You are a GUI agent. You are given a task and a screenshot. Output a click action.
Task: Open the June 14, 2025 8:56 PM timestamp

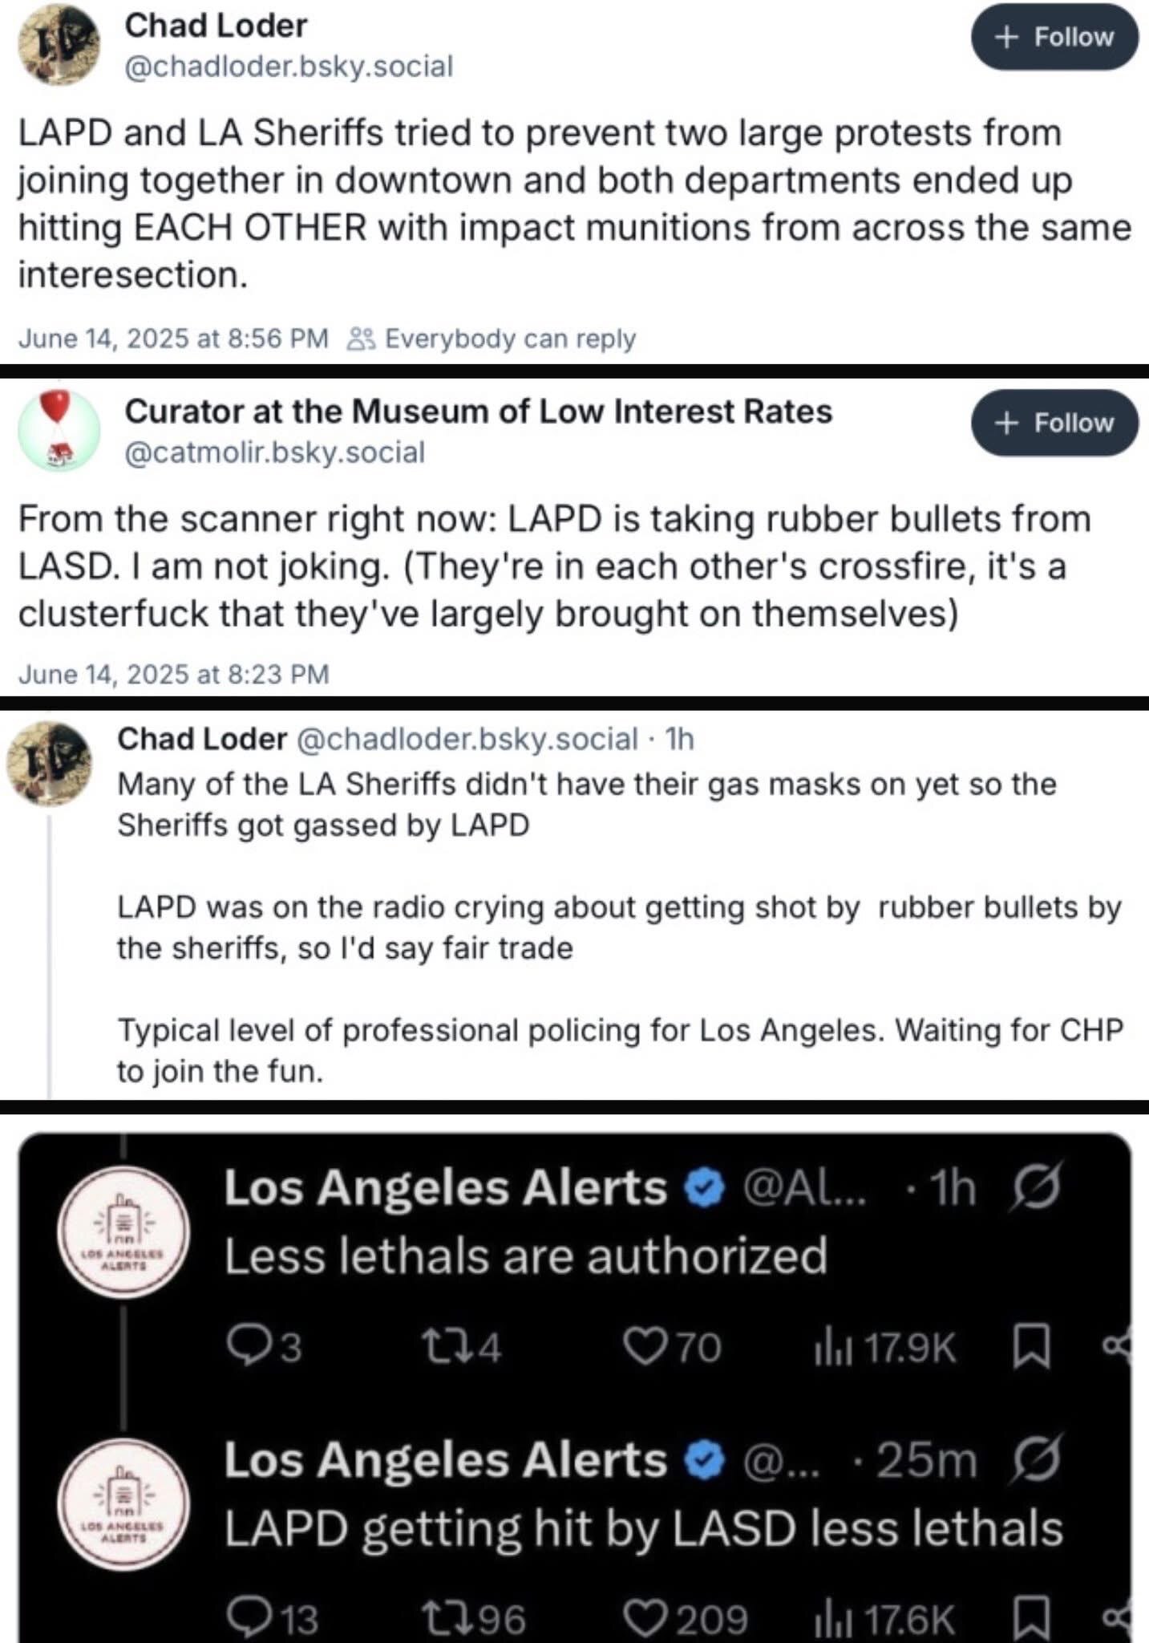point(173,339)
